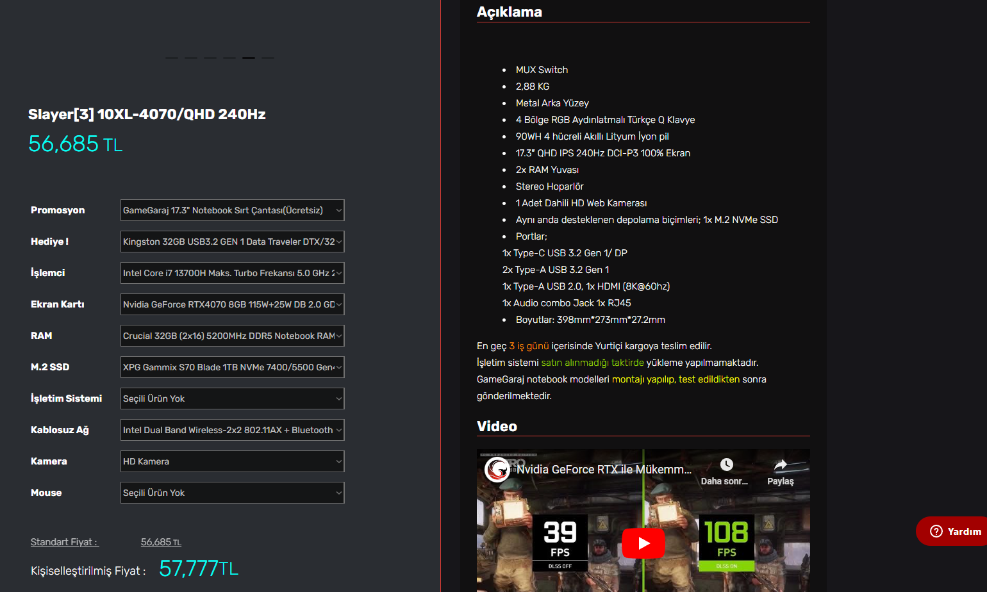This screenshot has height=592, width=987.
Task: Click the 'Stereo Hoparlör' bullet
Action: coord(550,186)
